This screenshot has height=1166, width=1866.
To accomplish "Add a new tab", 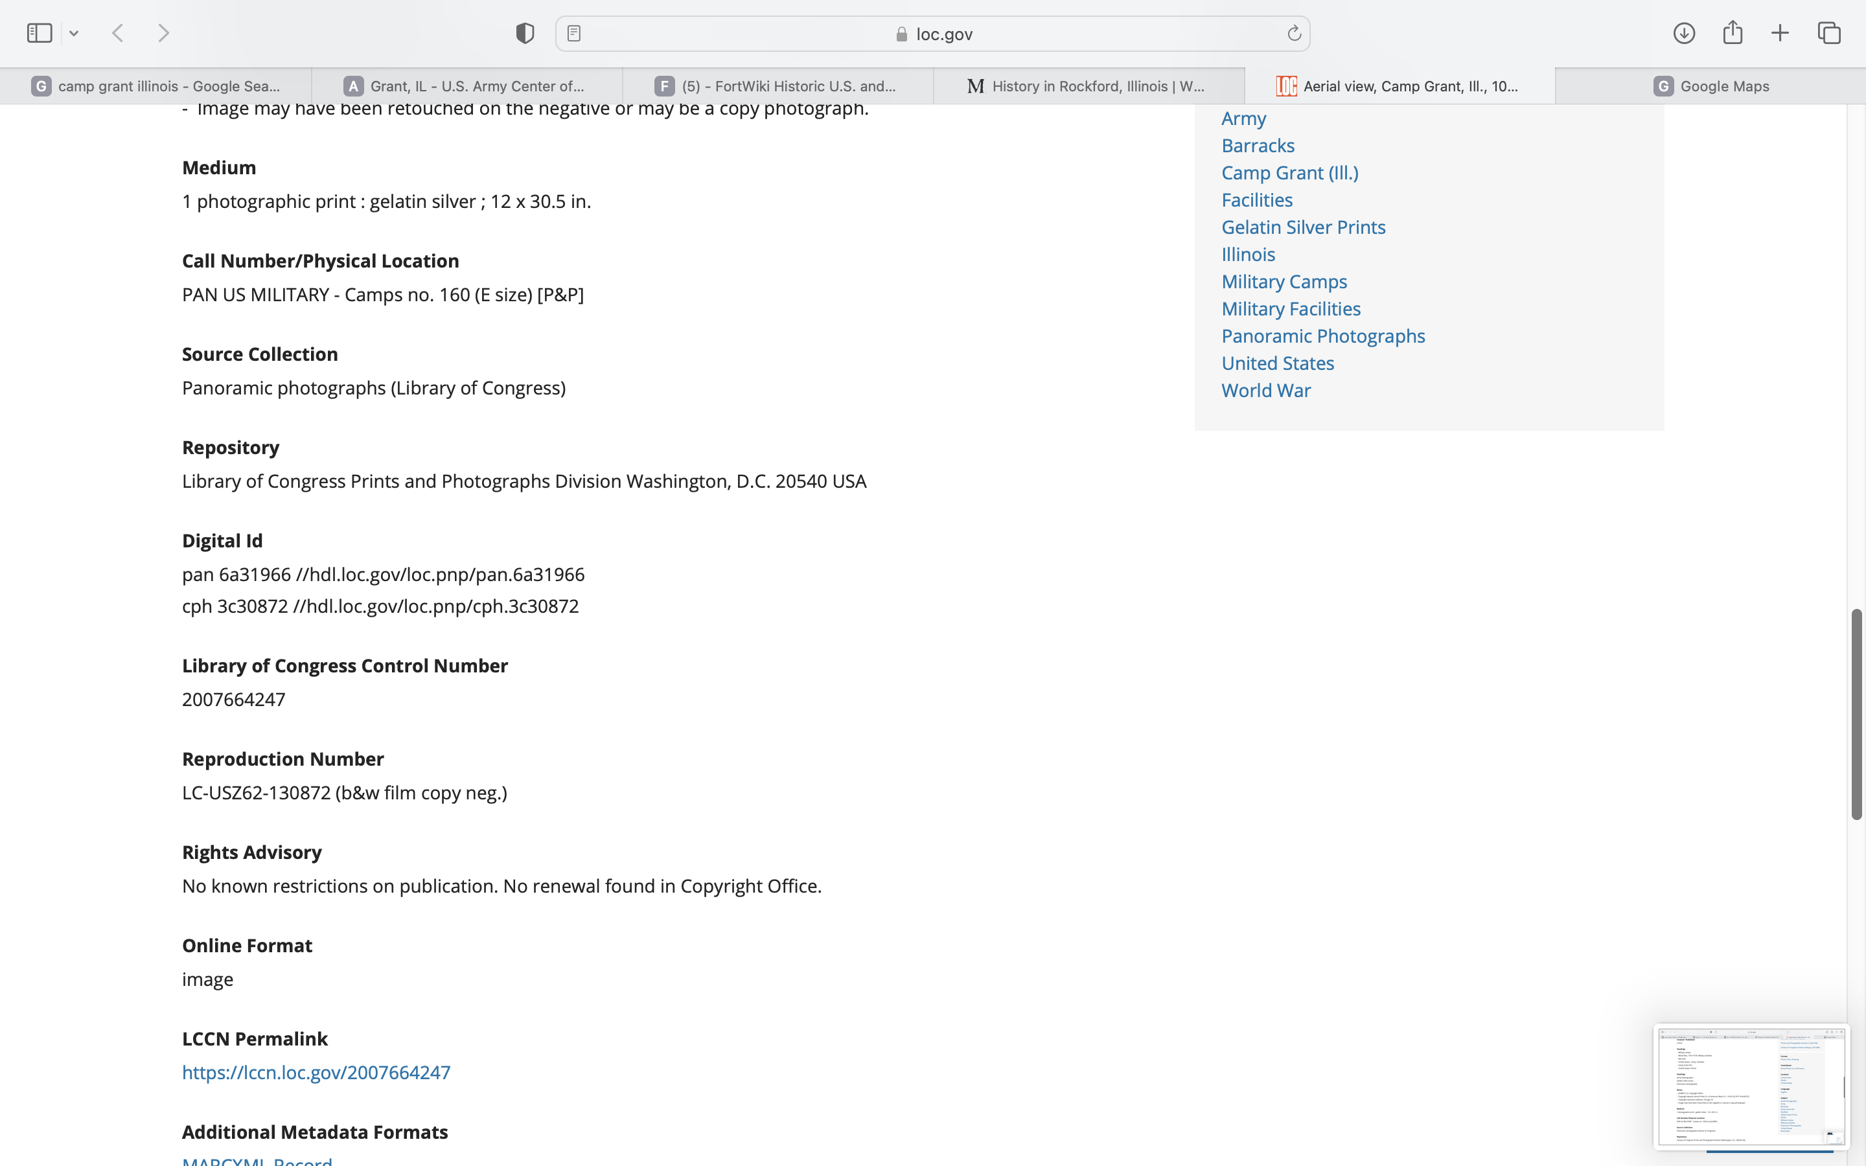I will point(1780,33).
